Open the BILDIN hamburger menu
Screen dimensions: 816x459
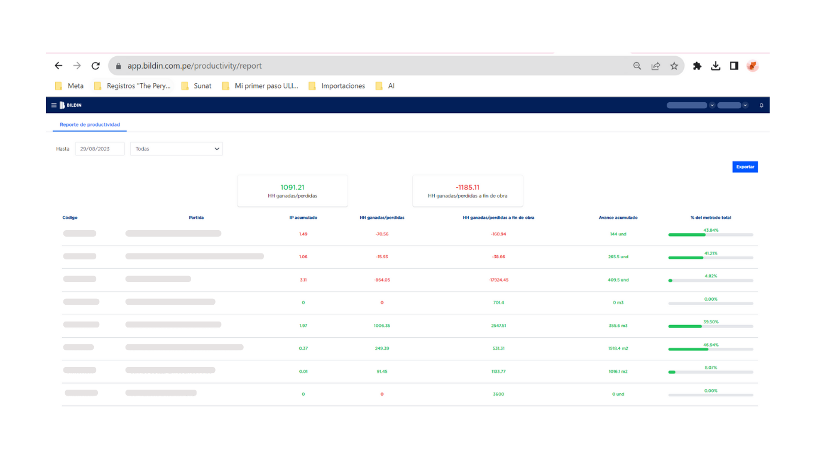tap(54, 105)
